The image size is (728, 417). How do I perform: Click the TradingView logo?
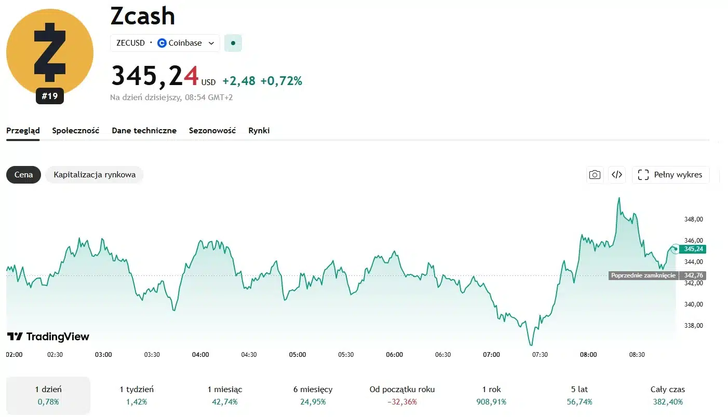48,337
